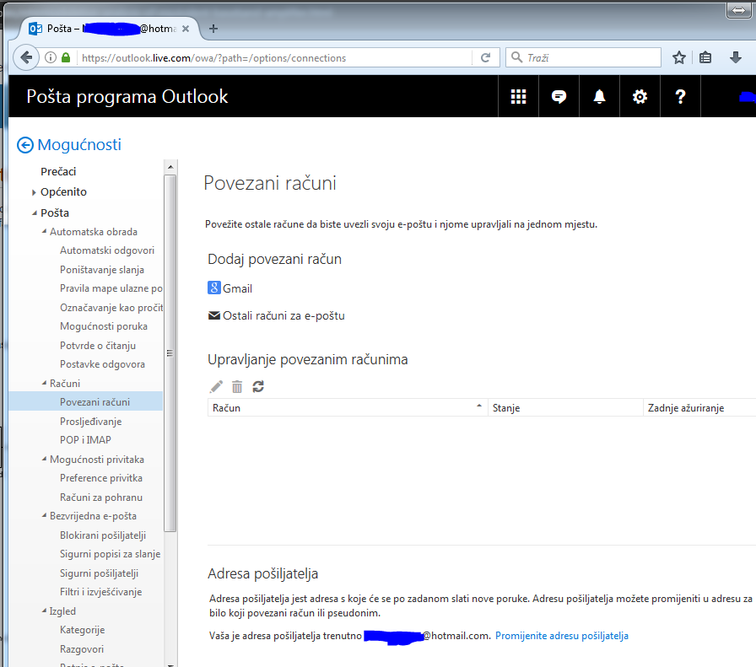
Task: Click the Gmail add account link
Action: (237, 288)
